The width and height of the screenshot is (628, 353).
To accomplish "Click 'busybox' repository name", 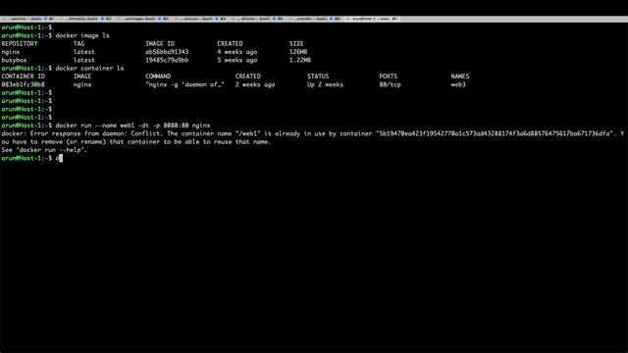I will coord(14,60).
